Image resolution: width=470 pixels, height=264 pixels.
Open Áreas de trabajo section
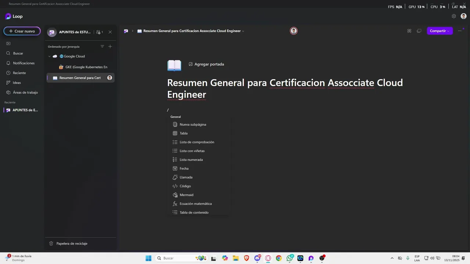(22, 92)
